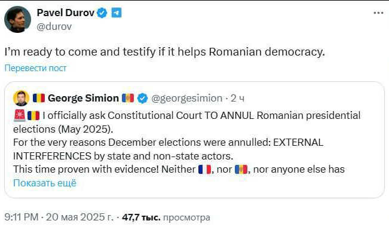The height and width of the screenshot is (230, 389).
Task: Click the Romanian flag before George Simion
Action: [x=39, y=98]
